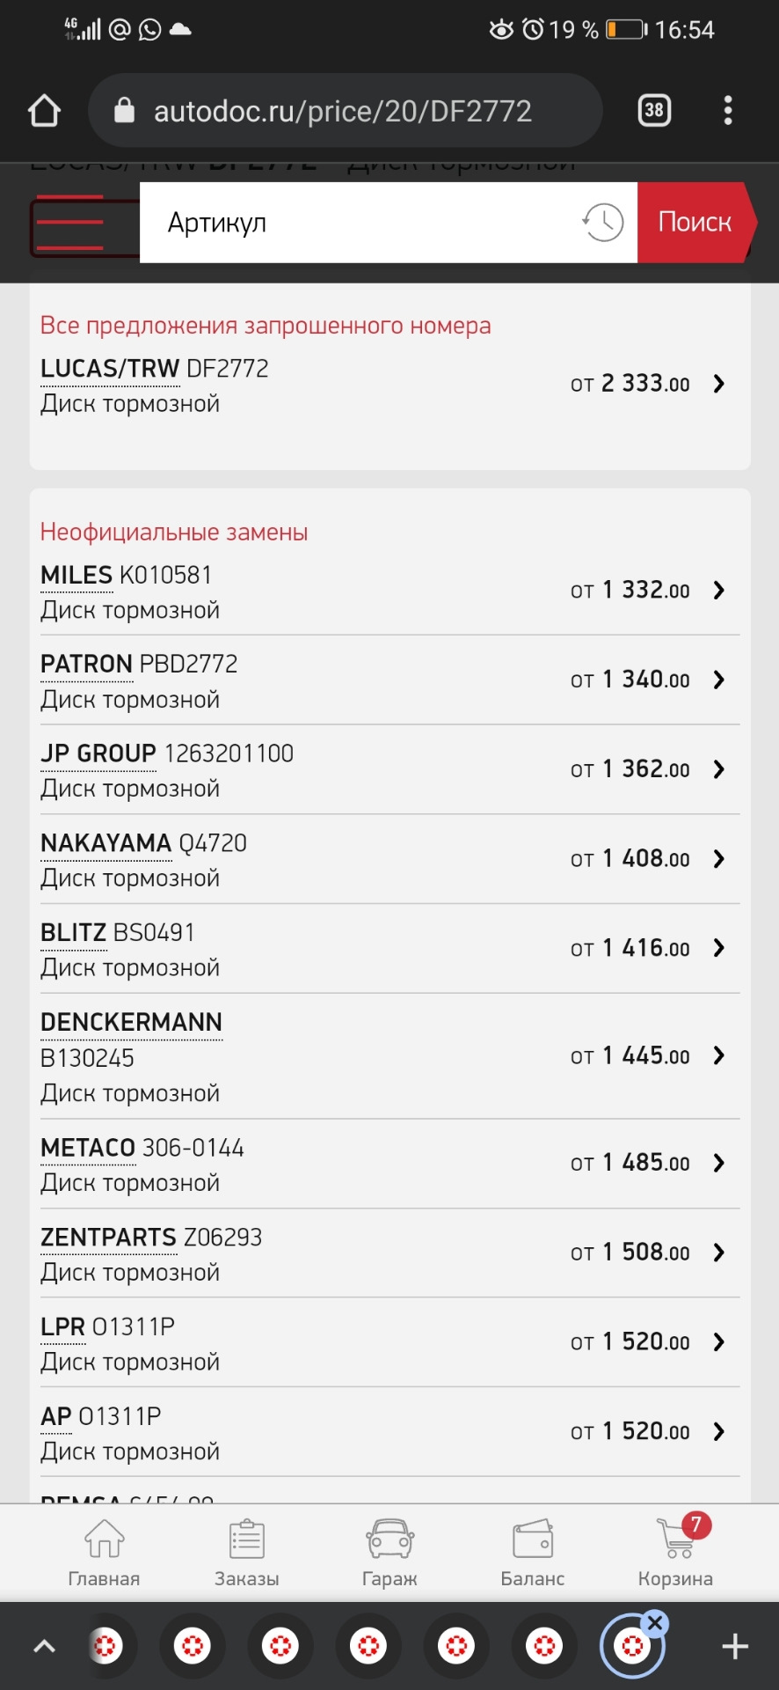Open the browser tabs counter showing 38
The width and height of the screenshot is (779, 1690).
pos(653,110)
